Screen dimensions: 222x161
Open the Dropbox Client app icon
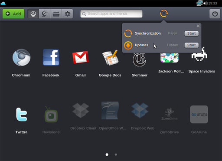tap(81, 110)
